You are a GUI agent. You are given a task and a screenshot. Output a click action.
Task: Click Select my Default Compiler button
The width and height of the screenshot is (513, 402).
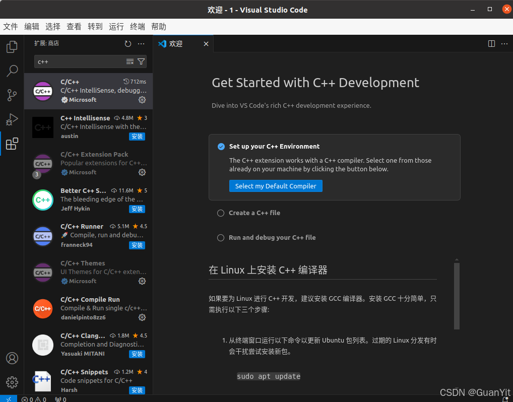click(x=276, y=186)
